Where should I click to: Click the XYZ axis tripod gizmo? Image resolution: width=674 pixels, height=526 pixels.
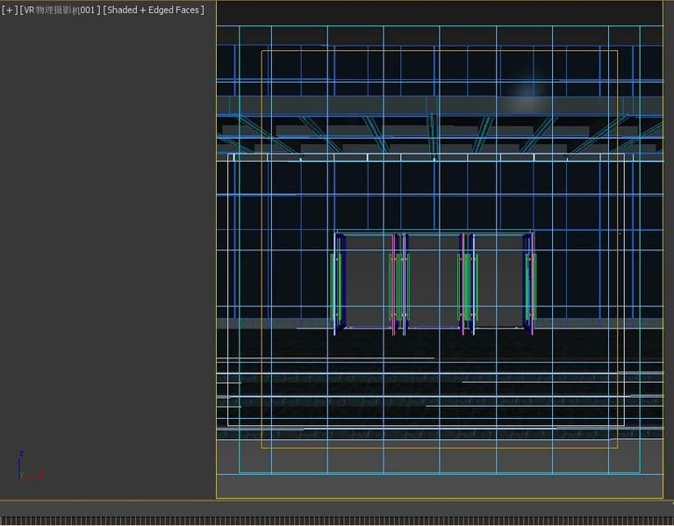[31, 465]
